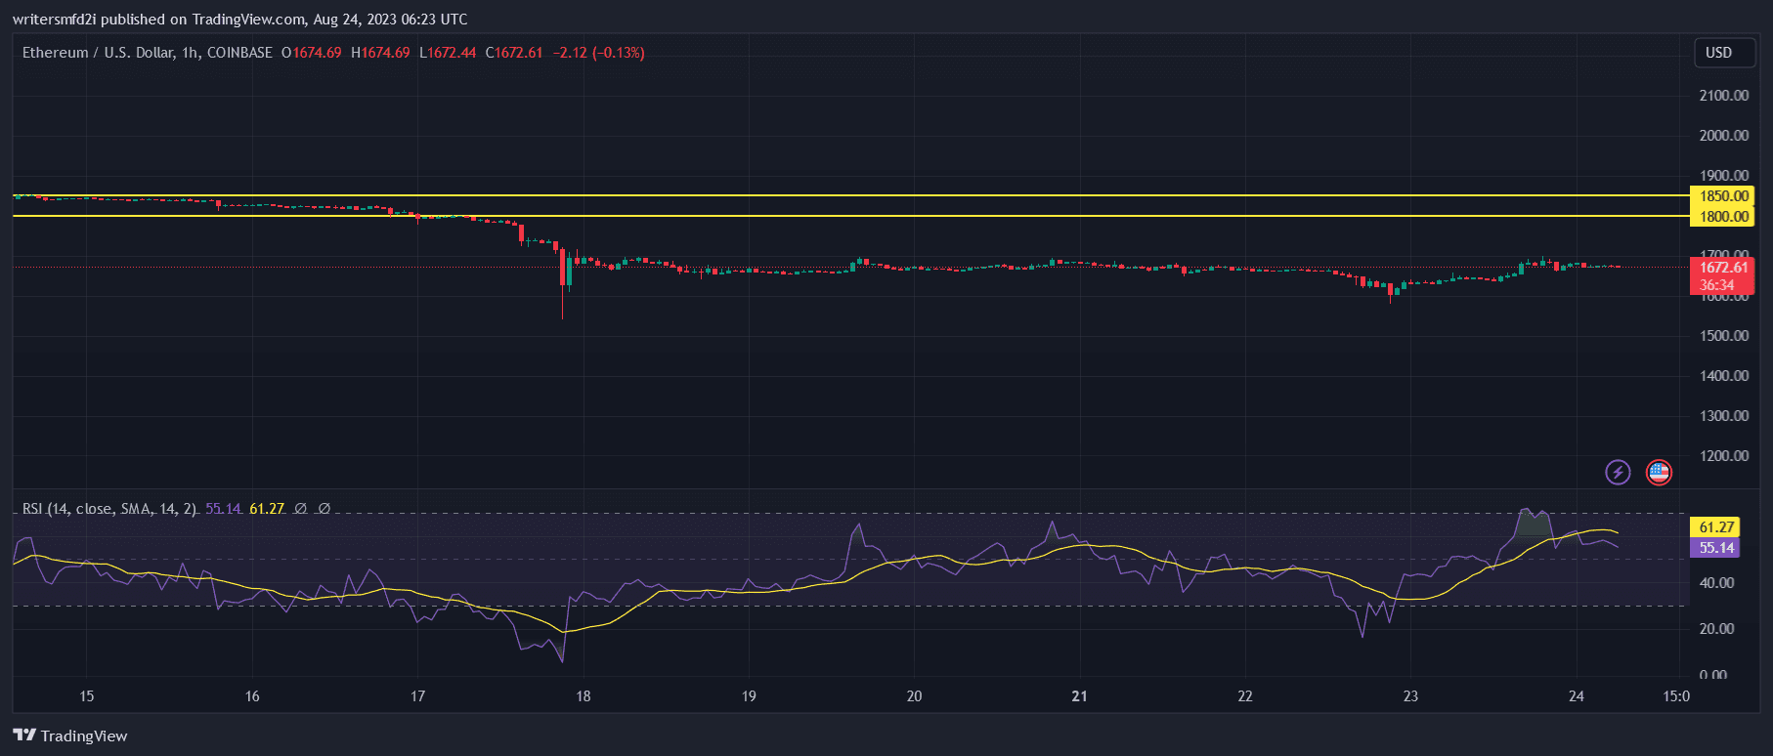1773x756 pixels.
Task: Click the purple lightning bolt icon
Action: point(1618,473)
